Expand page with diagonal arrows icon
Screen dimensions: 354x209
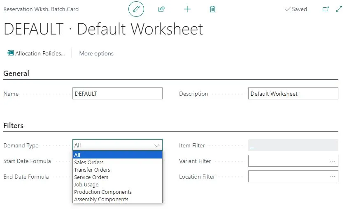(339, 9)
